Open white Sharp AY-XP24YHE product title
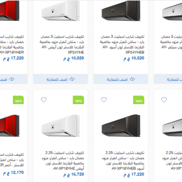Viewport: 182px width, 182px height. click(x=62, y=44)
